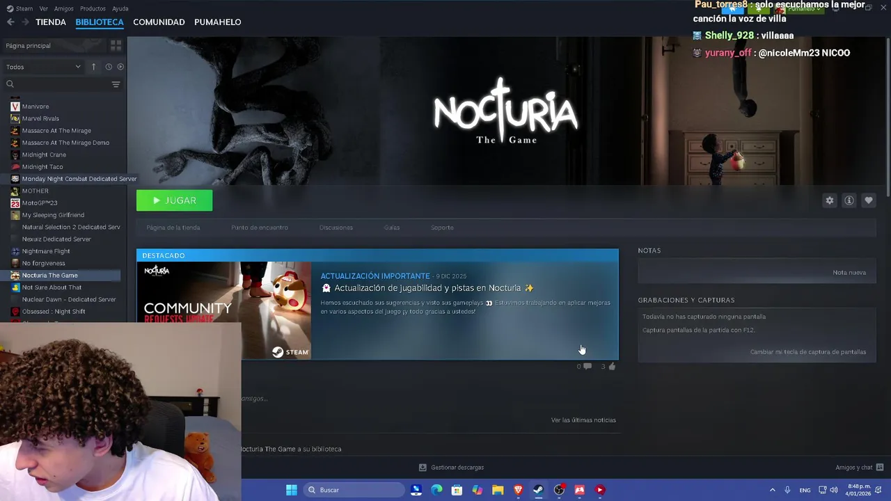The width and height of the screenshot is (891, 501).
Task: Click the taskbar Buscar search box
Action: pos(354,490)
